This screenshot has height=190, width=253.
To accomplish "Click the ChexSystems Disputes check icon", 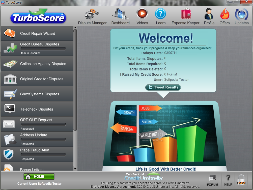I will (10, 94).
